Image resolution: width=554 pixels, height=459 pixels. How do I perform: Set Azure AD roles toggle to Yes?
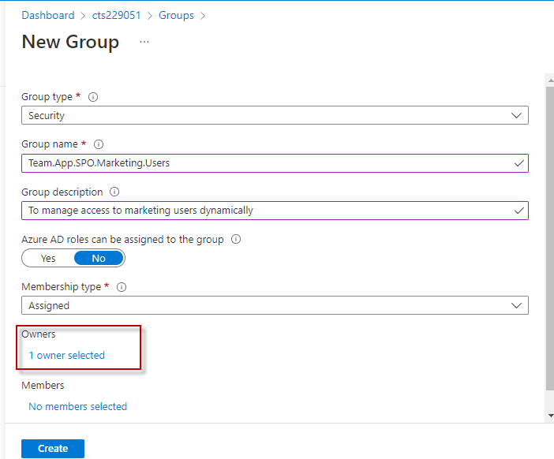[48, 258]
